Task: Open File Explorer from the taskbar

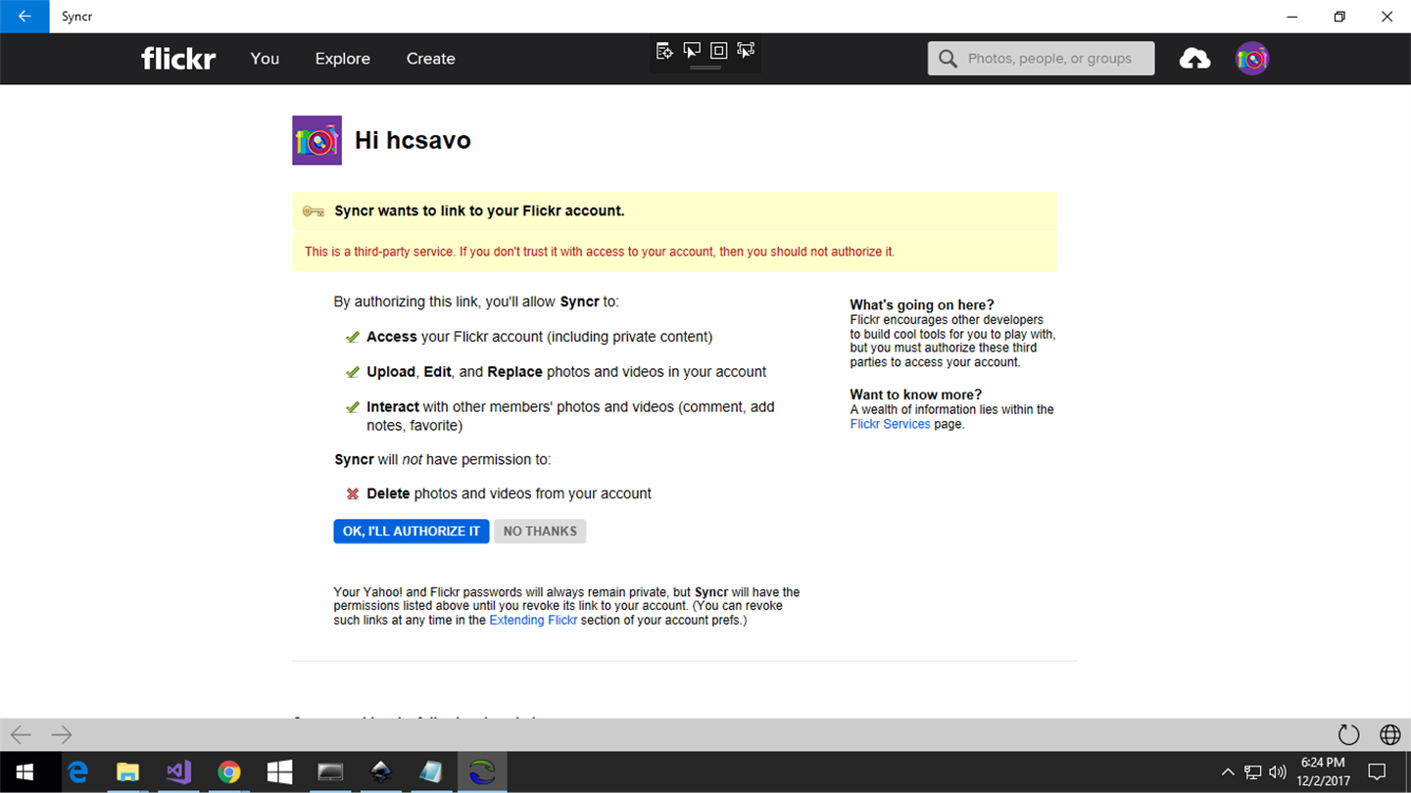Action: click(127, 772)
